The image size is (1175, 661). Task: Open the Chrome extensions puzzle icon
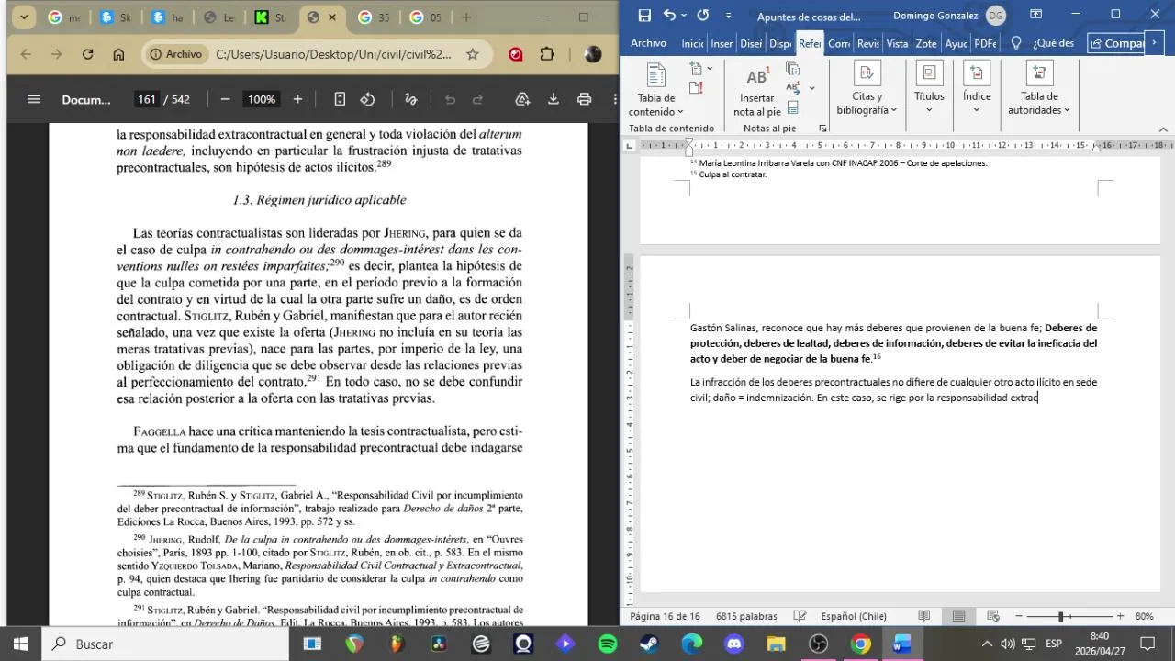click(x=547, y=54)
